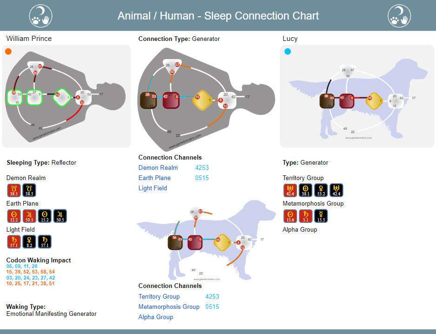Select the red 42.4 Territory Group tile
The width and height of the screenshot is (436, 334).
click(290, 190)
